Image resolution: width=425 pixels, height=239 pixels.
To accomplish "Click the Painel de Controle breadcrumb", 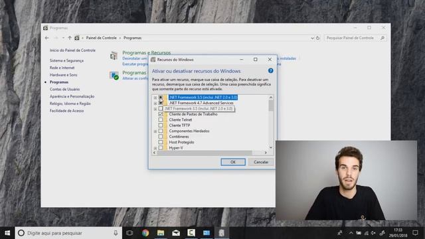I will point(101,38).
